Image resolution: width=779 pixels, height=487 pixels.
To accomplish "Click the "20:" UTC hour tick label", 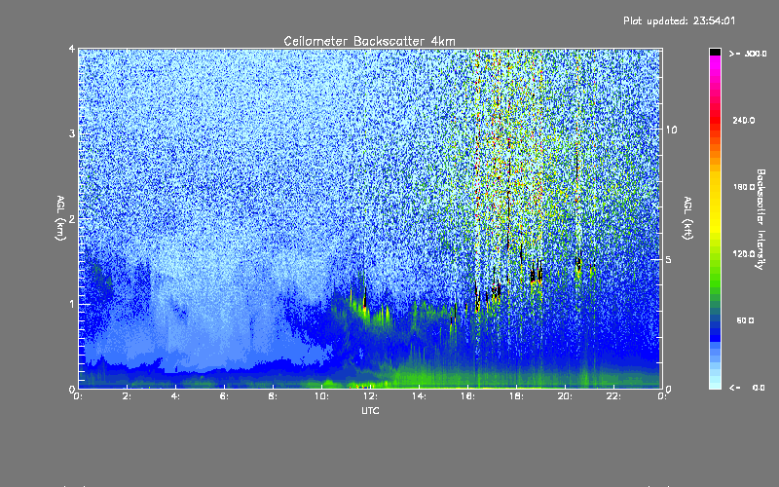I will tap(565, 396).
